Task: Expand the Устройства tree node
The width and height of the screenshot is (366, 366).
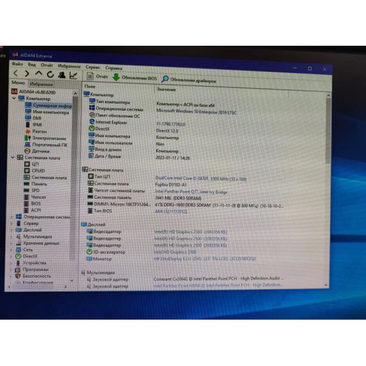Action: click(12, 263)
